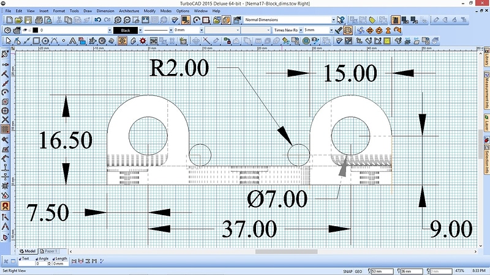Click the yellow square icon in toolbar

(387, 41)
